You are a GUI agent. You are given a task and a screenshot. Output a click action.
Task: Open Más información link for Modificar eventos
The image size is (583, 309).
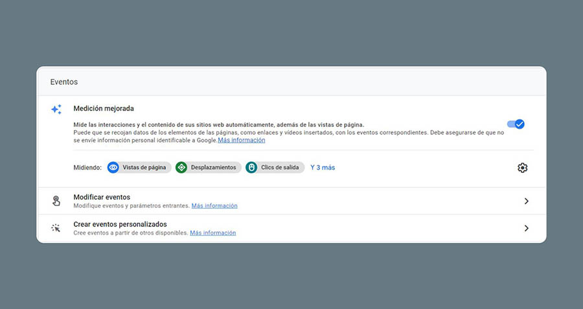tap(214, 206)
